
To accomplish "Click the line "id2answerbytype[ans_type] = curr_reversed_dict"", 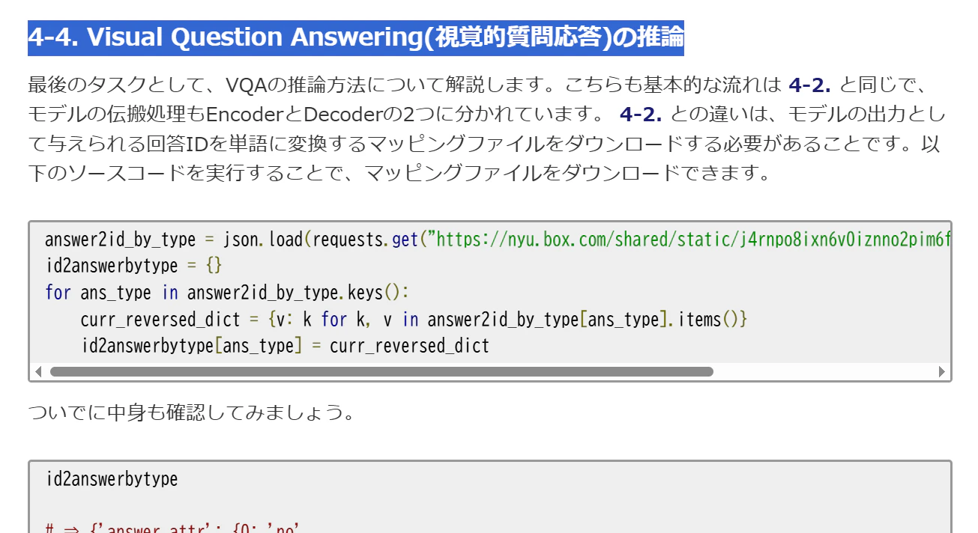I will tap(286, 347).
